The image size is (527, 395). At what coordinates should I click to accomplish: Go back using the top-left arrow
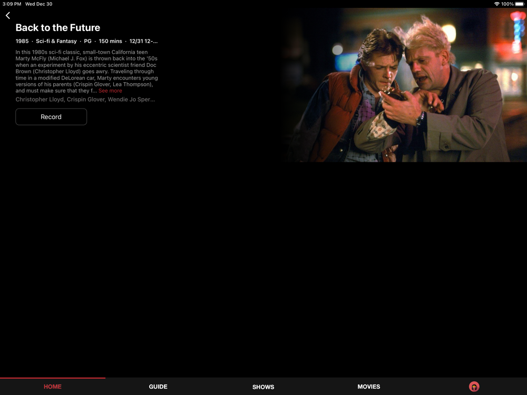(x=8, y=15)
